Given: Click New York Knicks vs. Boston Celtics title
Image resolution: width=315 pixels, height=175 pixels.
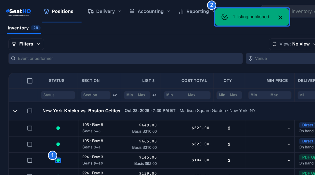Looking at the screenshot, I should (x=81, y=111).
